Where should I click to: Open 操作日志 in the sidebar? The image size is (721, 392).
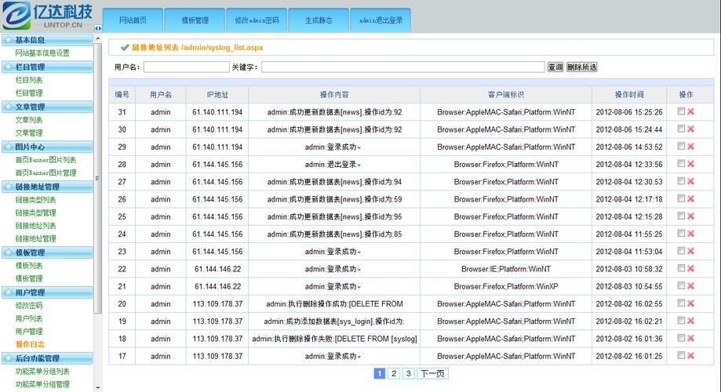point(30,344)
